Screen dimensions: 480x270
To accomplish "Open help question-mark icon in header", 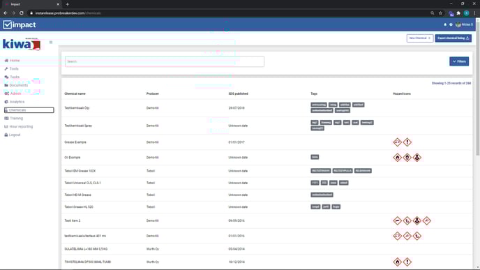I will click(451, 24).
